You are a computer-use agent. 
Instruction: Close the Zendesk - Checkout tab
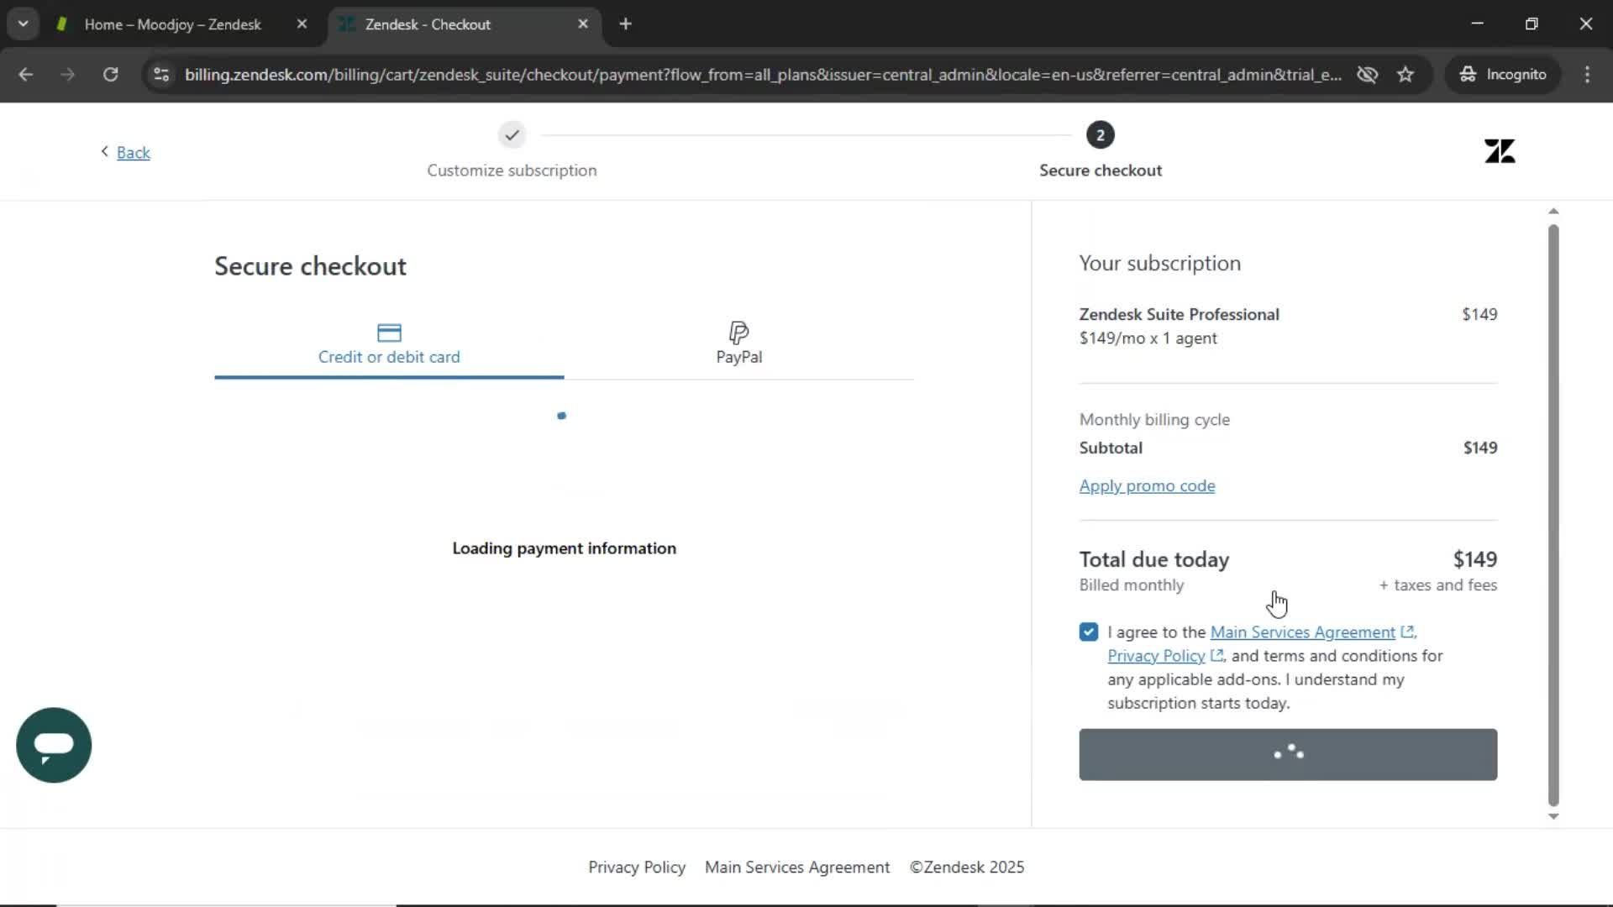click(x=583, y=24)
